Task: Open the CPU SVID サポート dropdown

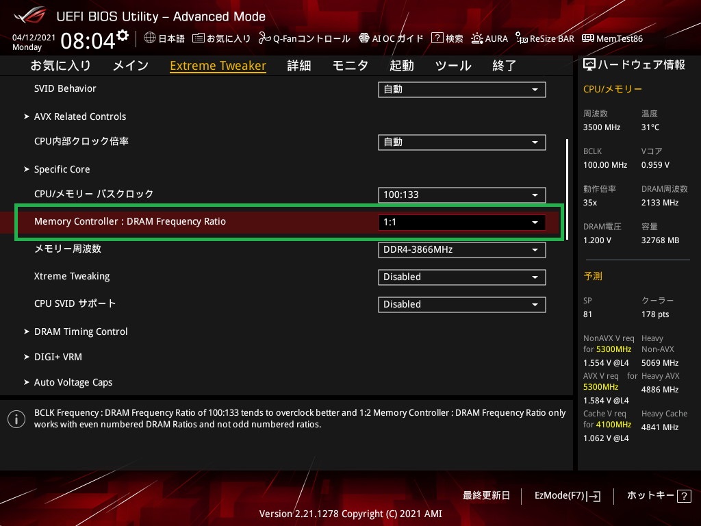Action: [x=462, y=304]
